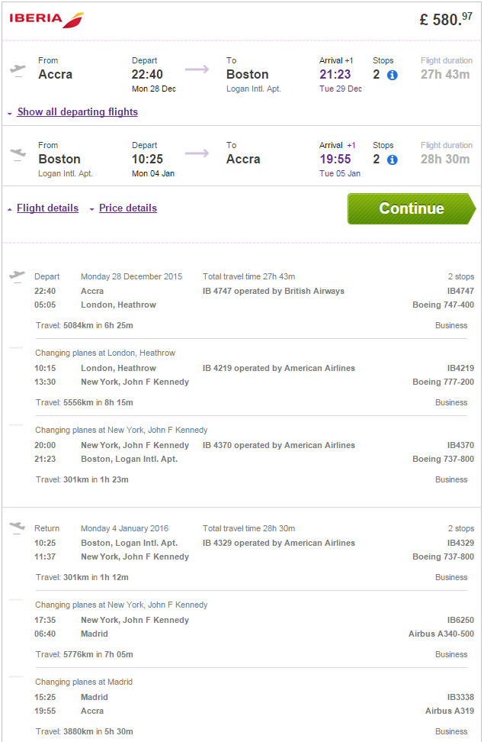Click the airplane icon beside the Boston return row
The height and width of the screenshot is (742, 484).
(x=17, y=153)
